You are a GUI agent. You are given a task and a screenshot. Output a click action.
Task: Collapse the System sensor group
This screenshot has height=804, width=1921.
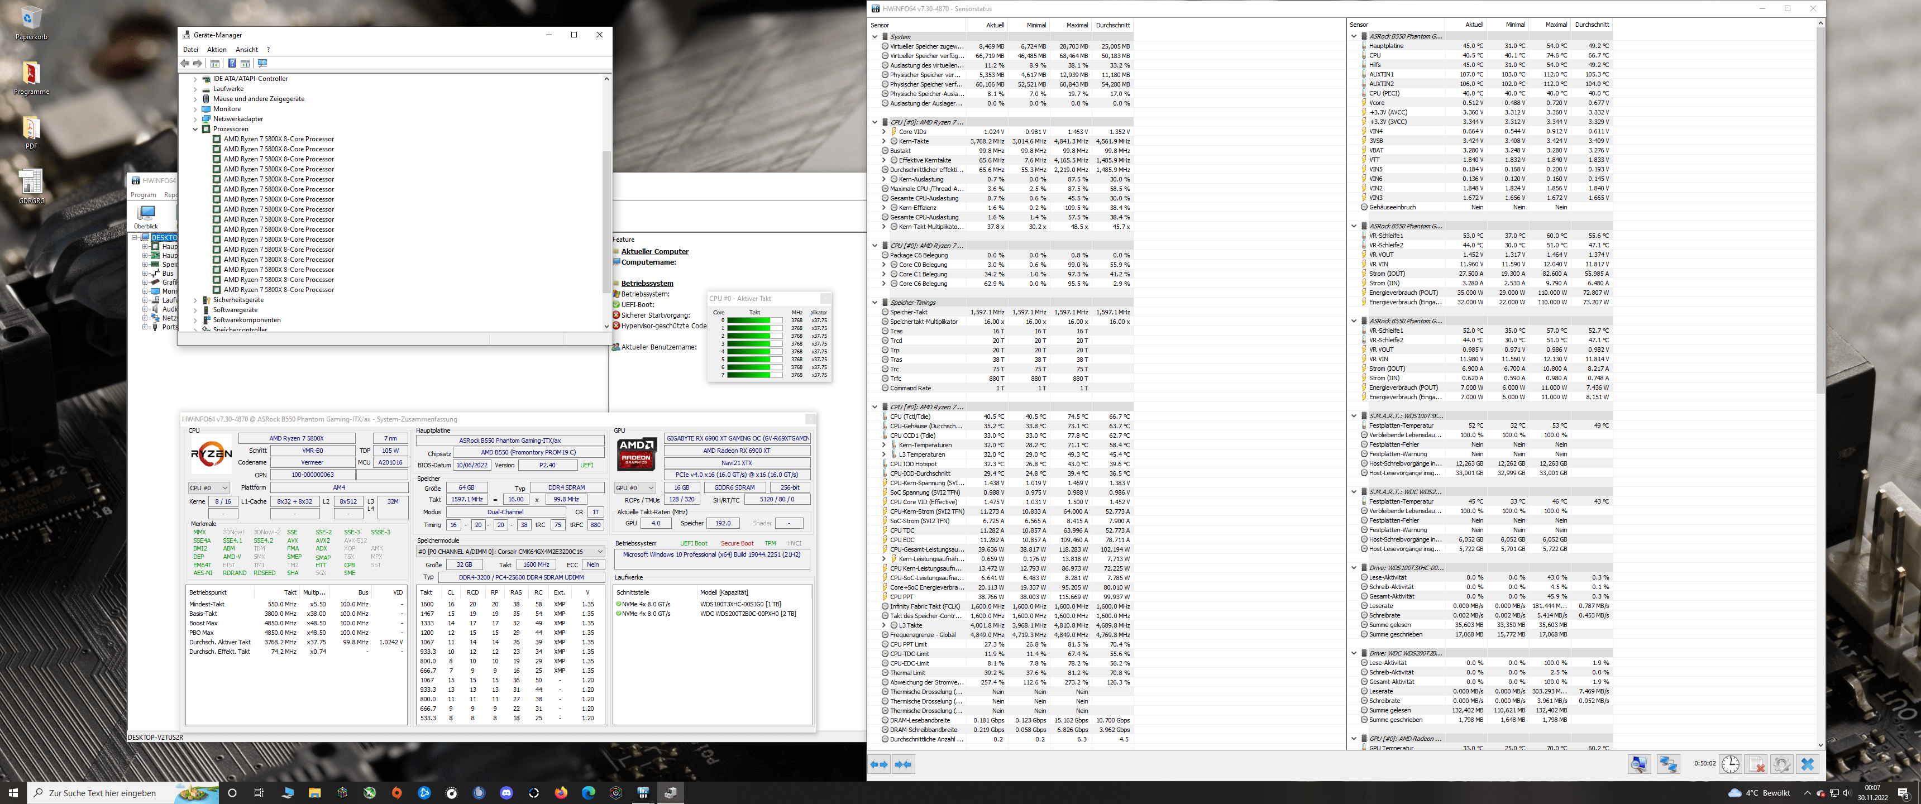pyautogui.click(x=875, y=36)
